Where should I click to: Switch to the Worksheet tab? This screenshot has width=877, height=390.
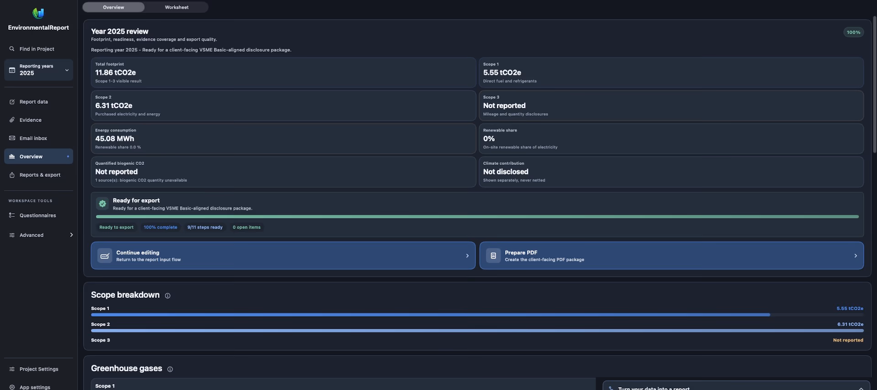pyautogui.click(x=176, y=7)
